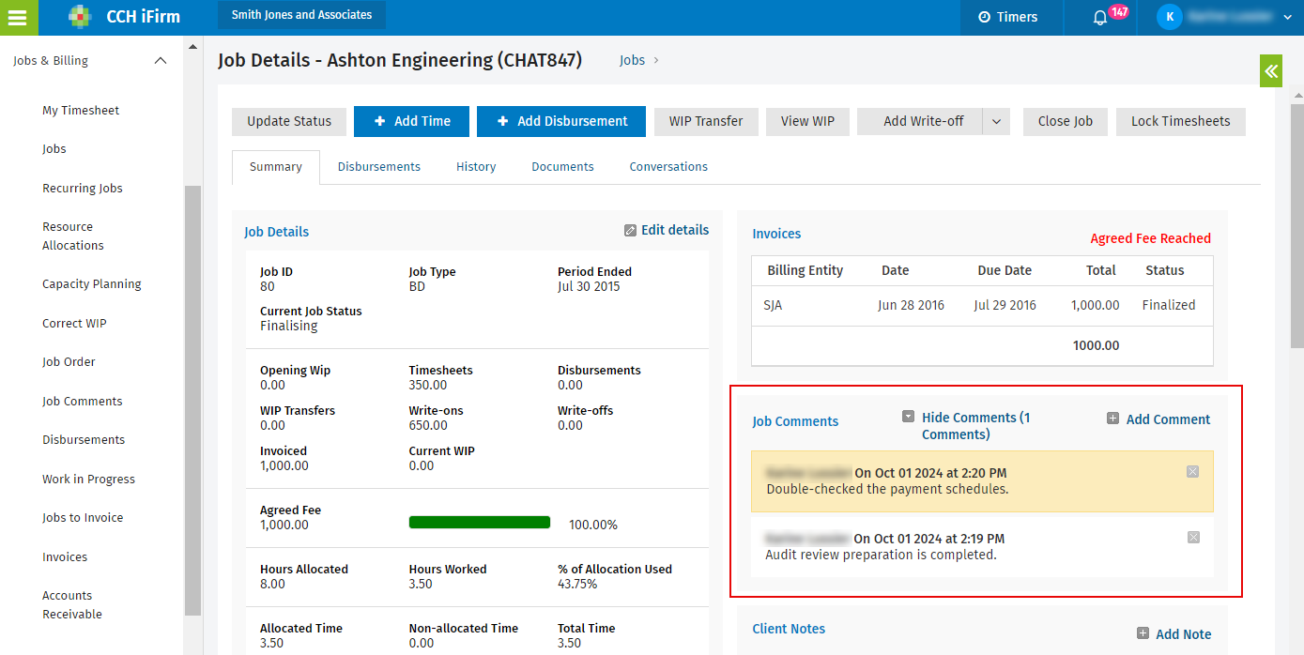Open My Timesheet in the sidebar

point(81,111)
